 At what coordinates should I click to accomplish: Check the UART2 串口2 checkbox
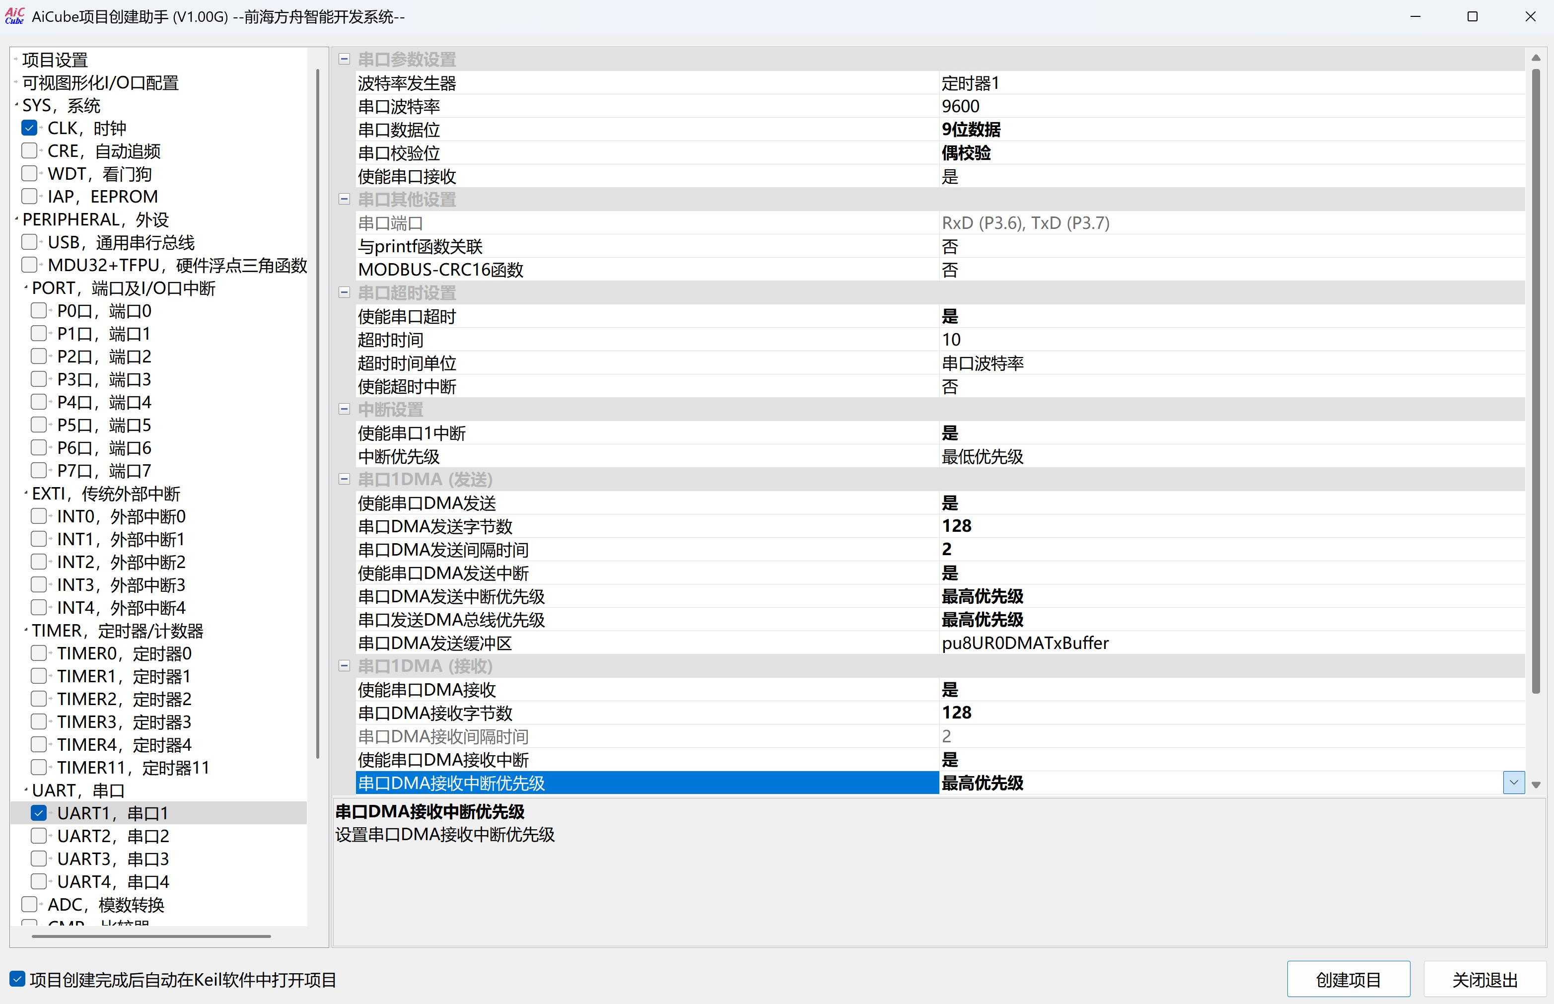point(39,835)
